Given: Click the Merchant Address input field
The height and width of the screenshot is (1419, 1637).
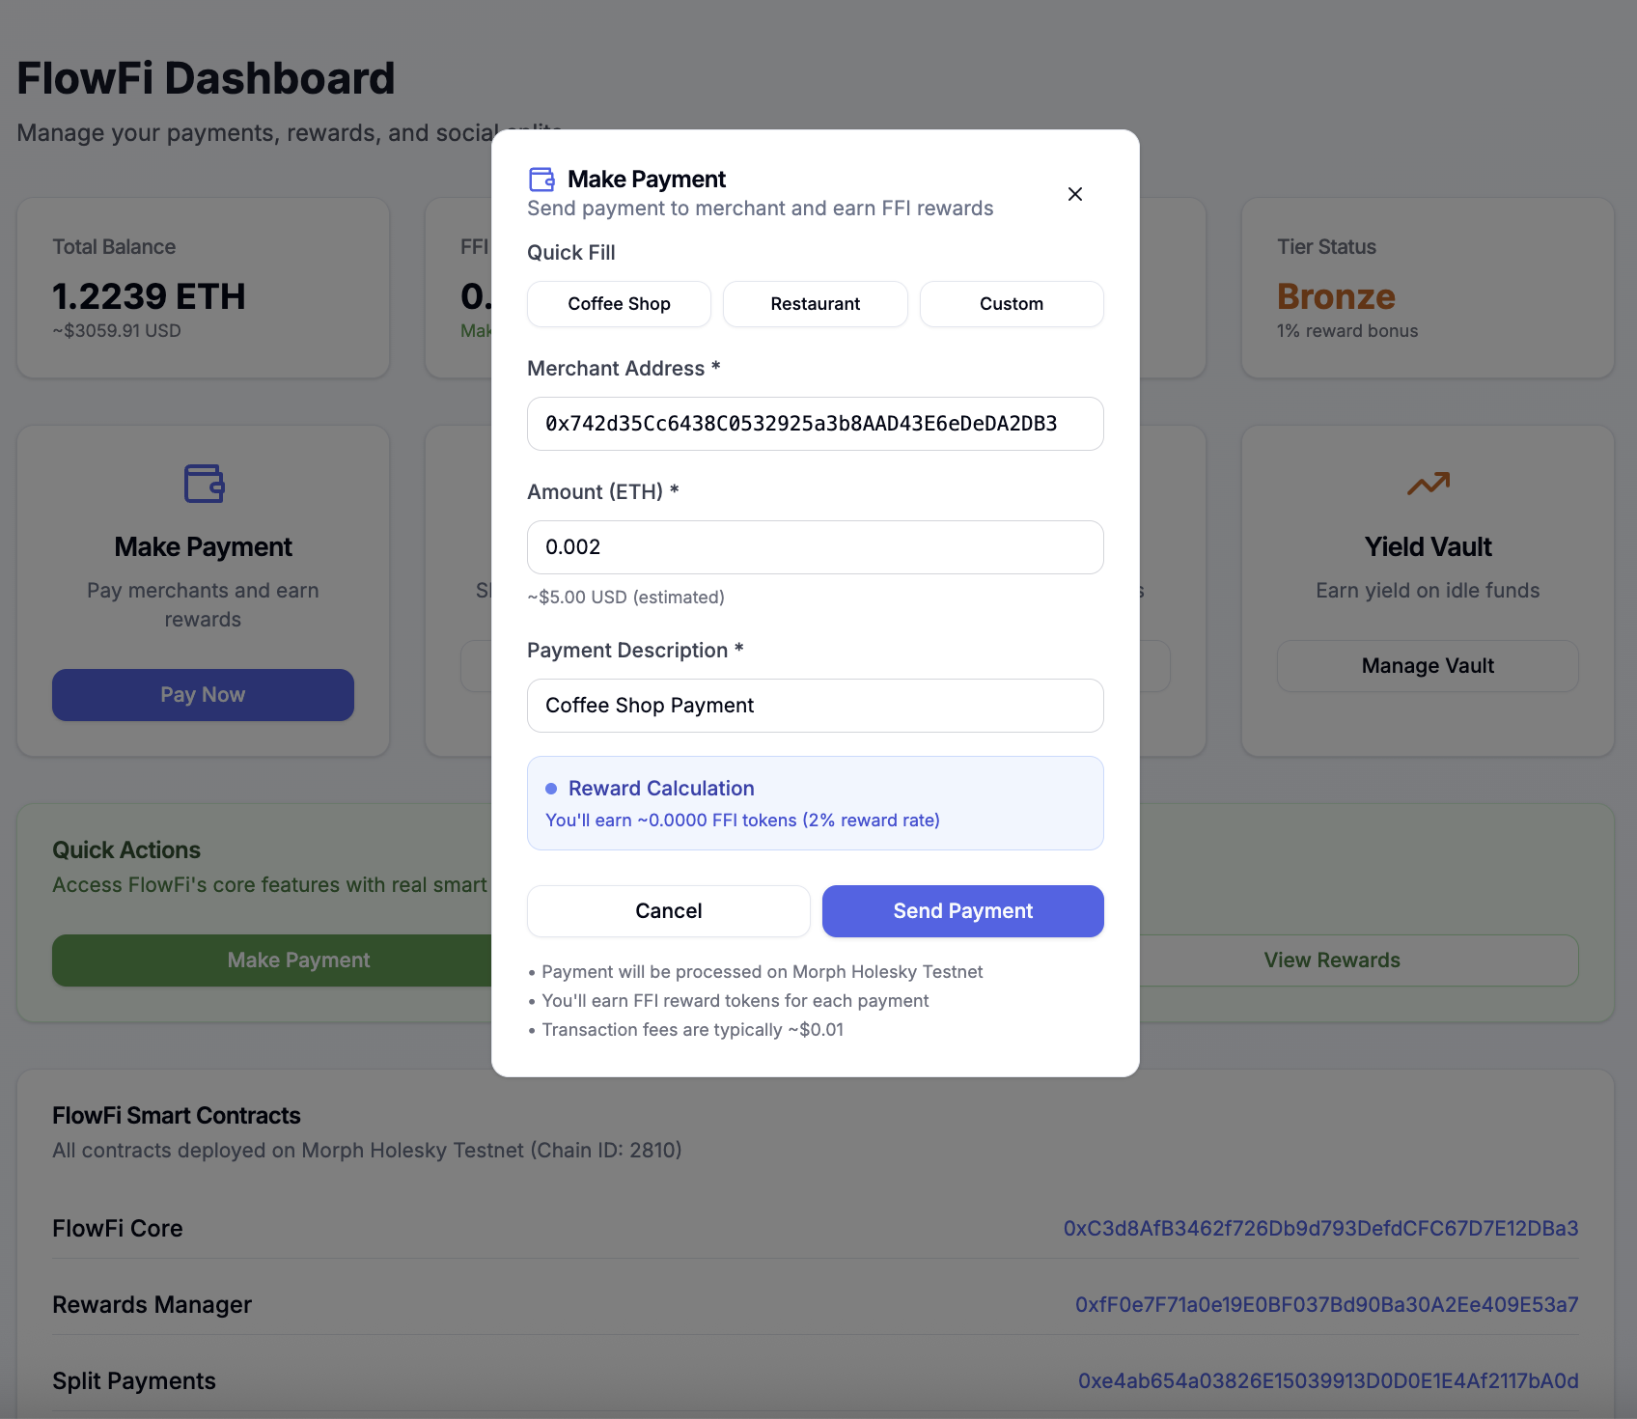Looking at the screenshot, I should point(815,424).
